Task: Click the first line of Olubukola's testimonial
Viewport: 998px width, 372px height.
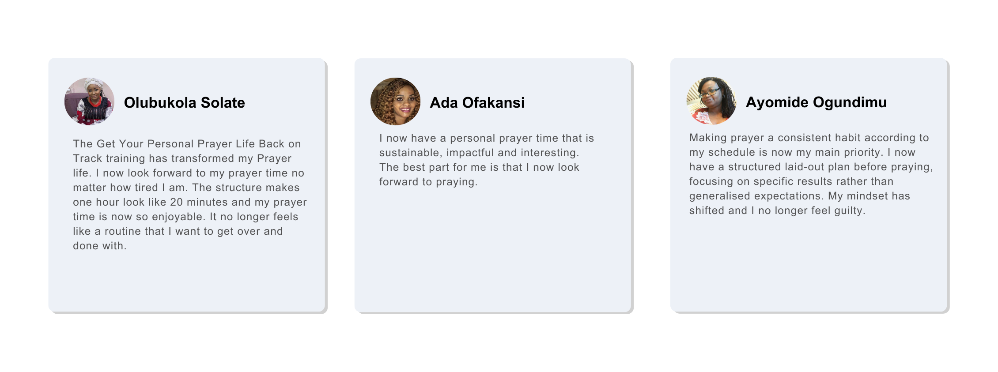Action: pyautogui.click(x=187, y=144)
